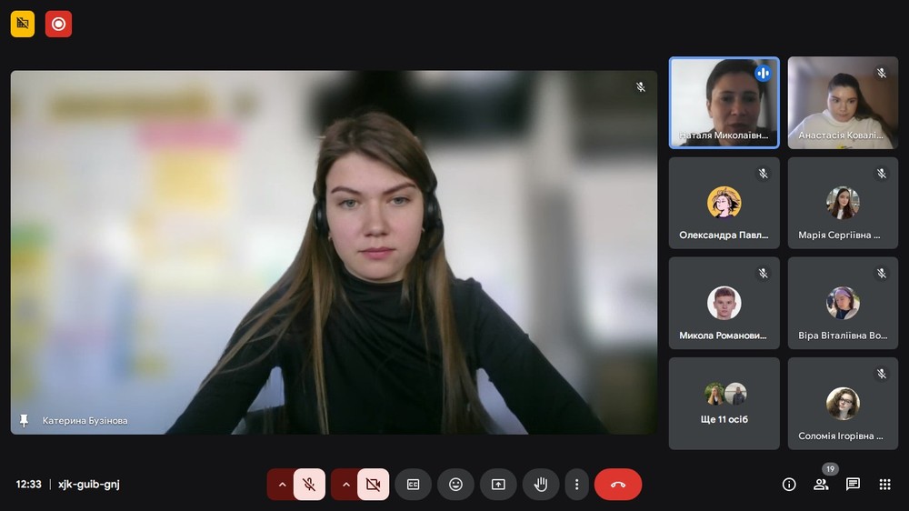909x511 pixels.
Task: Click the muted mic icon on main video
Action: 641,87
